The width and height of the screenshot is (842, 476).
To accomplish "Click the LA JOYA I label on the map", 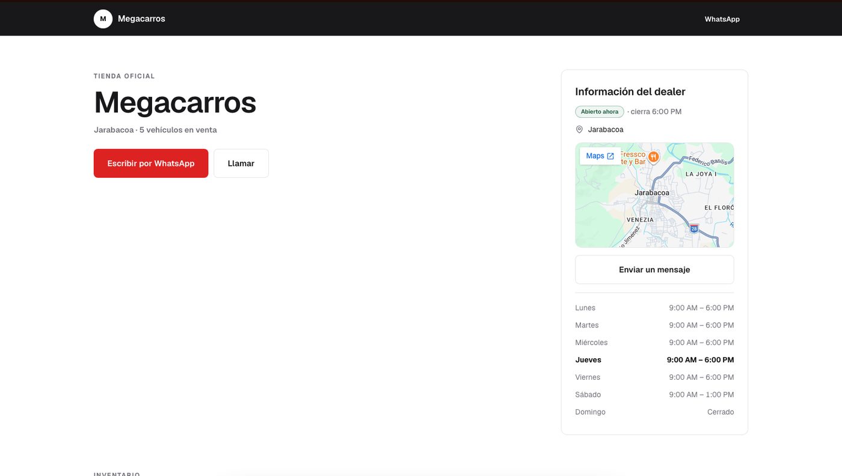I will 701,174.
